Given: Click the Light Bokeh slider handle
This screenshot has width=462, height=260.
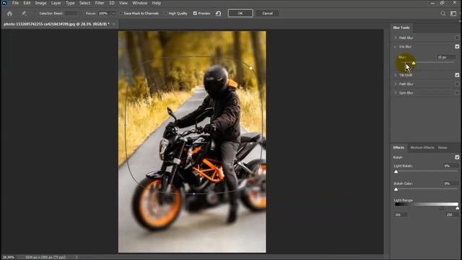Looking at the screenshot, I should (396, 172).
